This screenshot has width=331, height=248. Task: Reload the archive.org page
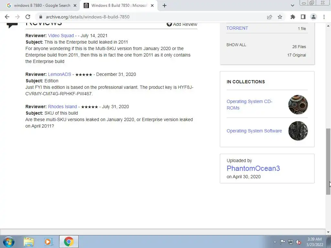tap(28, 17)
